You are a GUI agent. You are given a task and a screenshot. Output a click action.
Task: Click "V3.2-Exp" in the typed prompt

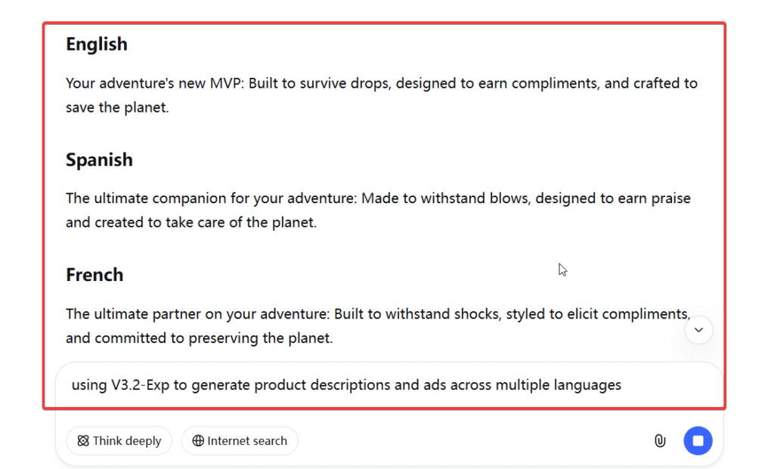[142, 385]
